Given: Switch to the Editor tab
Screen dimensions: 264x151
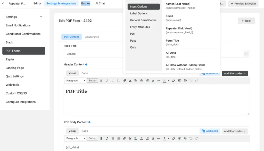Looking at the screenshot, I should coord(37,3).
